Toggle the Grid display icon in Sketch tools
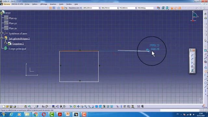 click(51, 8)
